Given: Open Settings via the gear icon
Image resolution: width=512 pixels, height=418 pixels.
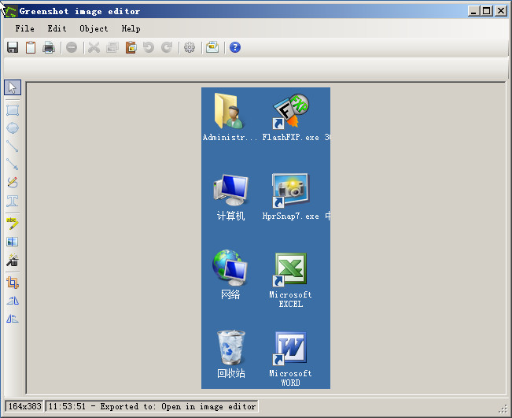Looking at the screenshot, I should (x=190, y=47).
